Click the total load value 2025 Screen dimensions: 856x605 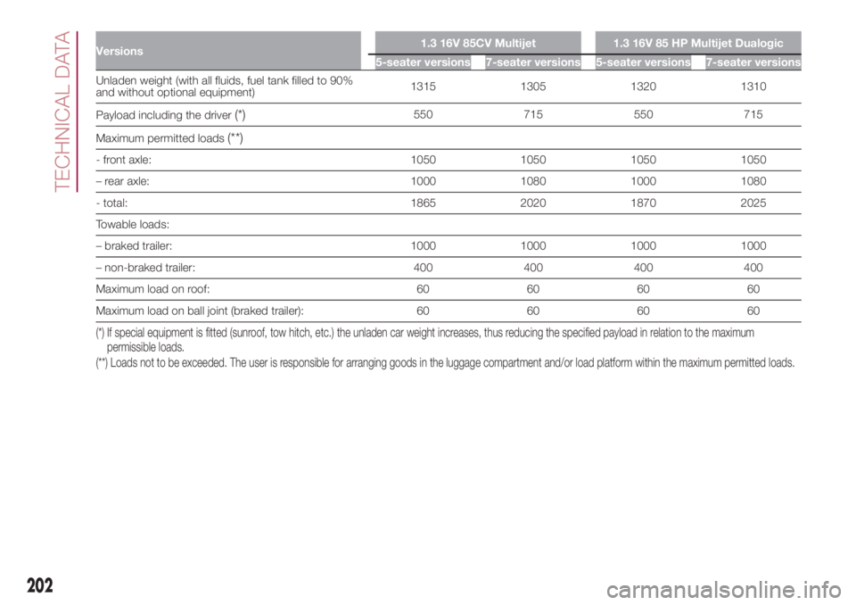753,203
